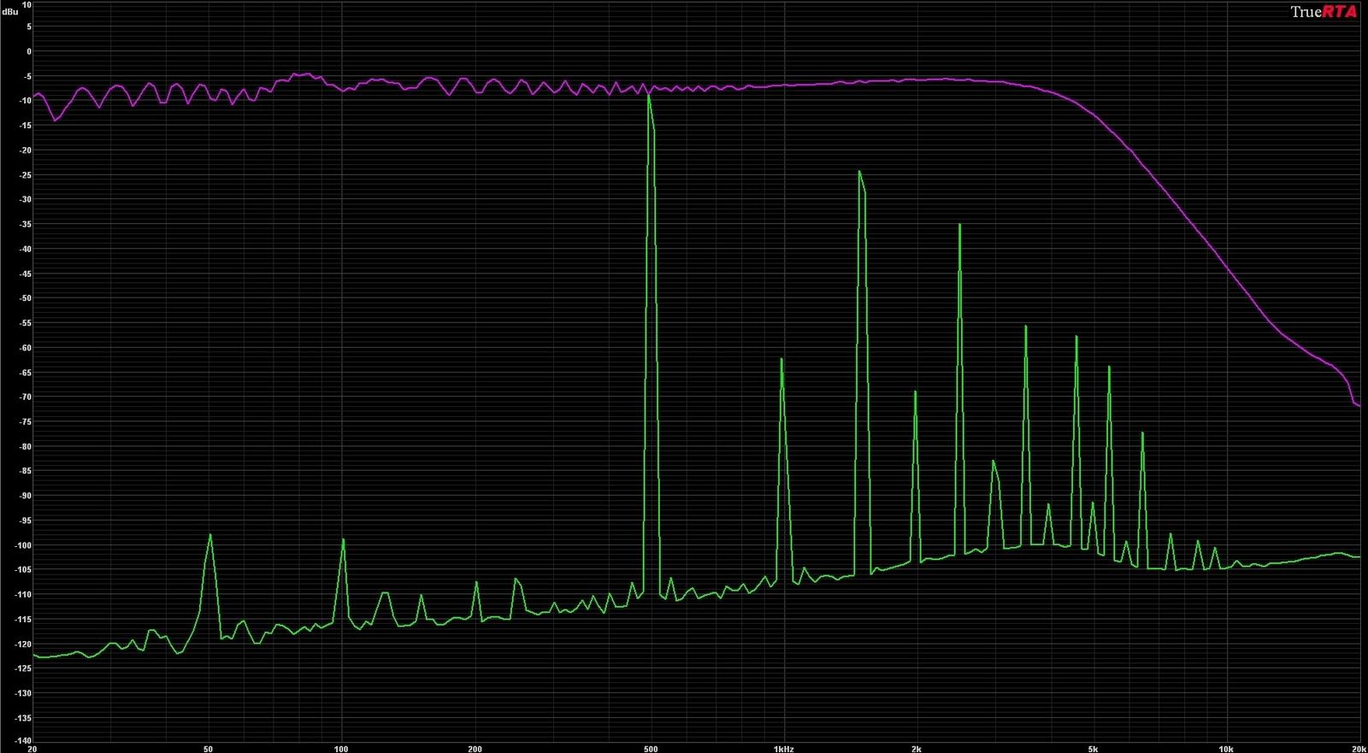Click the 50 frequency axis label
Image resolution: width=1368 pixels, height=753 pixels.
[x=208, y=749]
